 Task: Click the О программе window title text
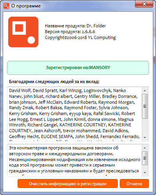point(26,6)
